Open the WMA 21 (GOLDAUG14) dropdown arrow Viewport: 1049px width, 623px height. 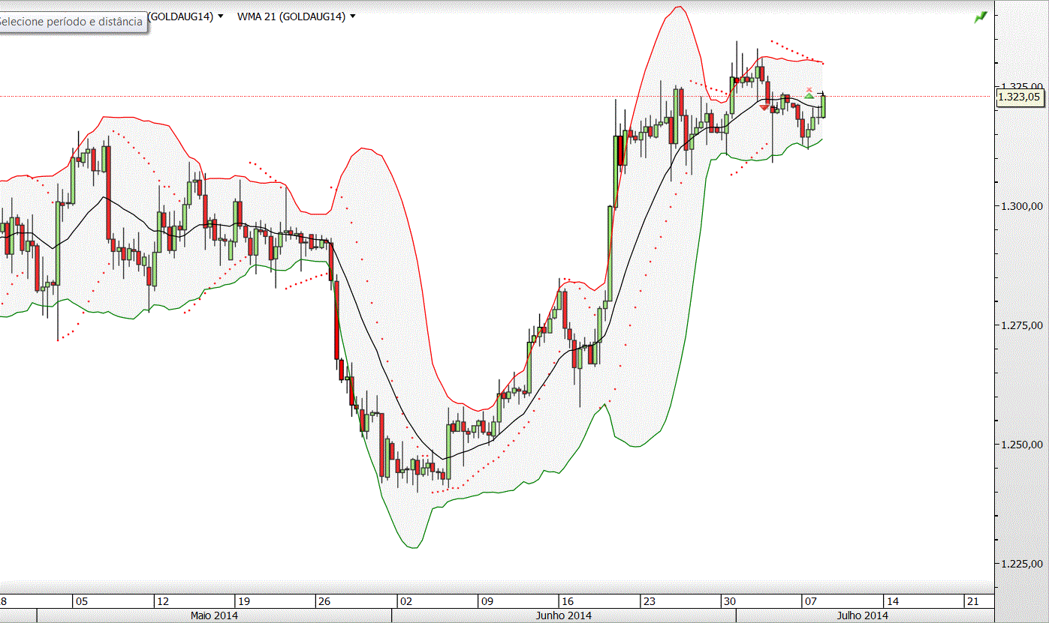pos(353,16)
